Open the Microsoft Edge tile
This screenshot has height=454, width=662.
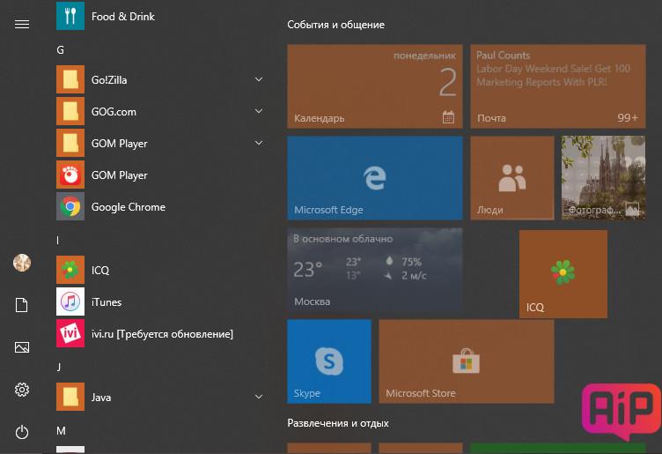pyautogui.click(x=375, y=178)
